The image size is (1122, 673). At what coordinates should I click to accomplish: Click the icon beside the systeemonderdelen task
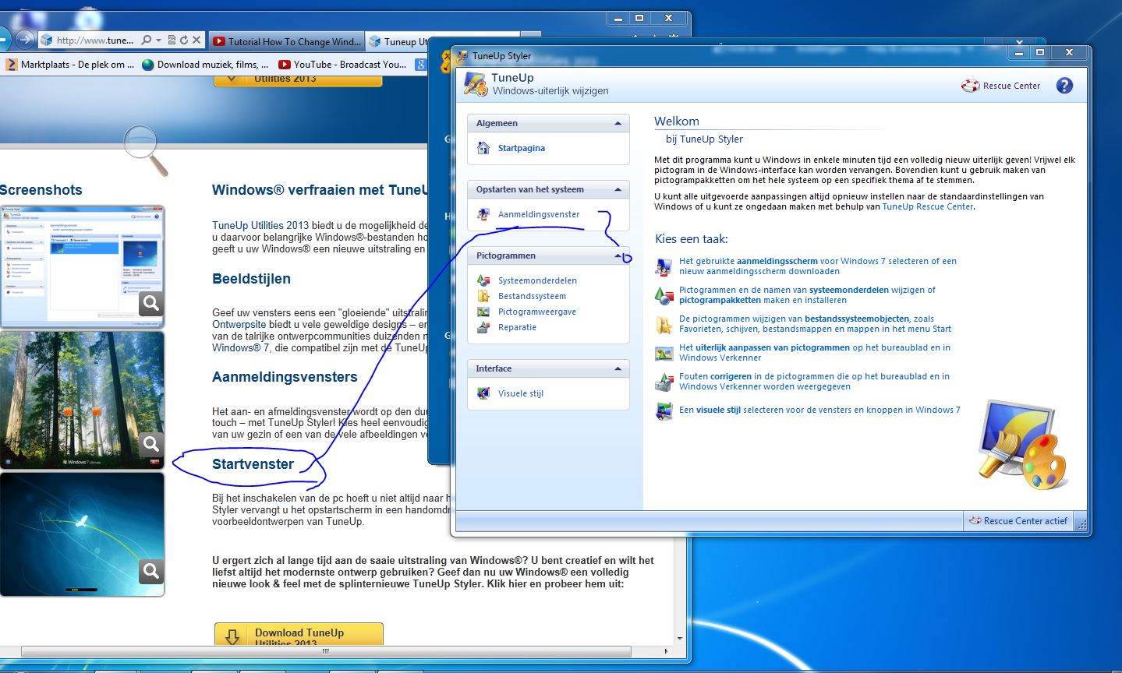664,295
